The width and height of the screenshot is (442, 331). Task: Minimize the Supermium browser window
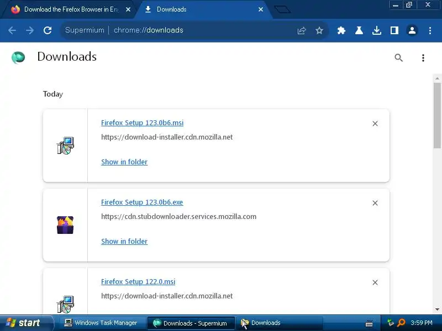pos(396,5)
